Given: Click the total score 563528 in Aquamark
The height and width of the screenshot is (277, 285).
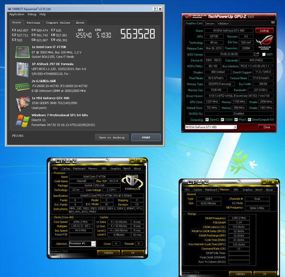Looking at the screenshot, I should (x=138, y=34).
